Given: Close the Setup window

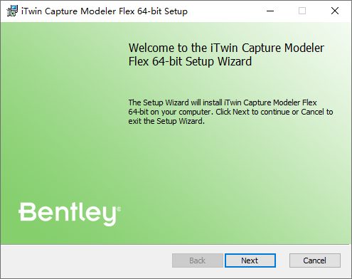Looking at the screenshot, I should click(335, 11).
